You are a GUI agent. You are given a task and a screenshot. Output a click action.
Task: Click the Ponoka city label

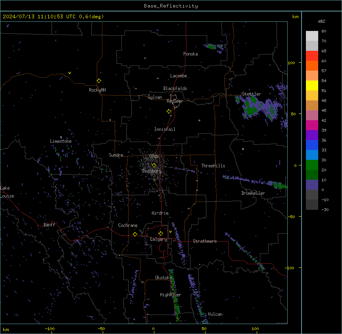tap(190, 54)
